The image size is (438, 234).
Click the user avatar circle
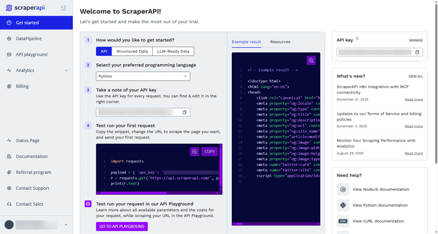click(x=9, y=225)
